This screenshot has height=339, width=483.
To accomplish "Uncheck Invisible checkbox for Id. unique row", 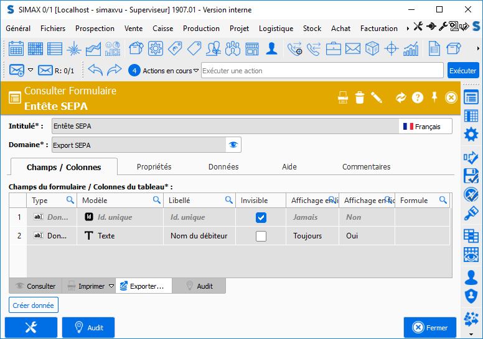I will [x=261, y=217].
